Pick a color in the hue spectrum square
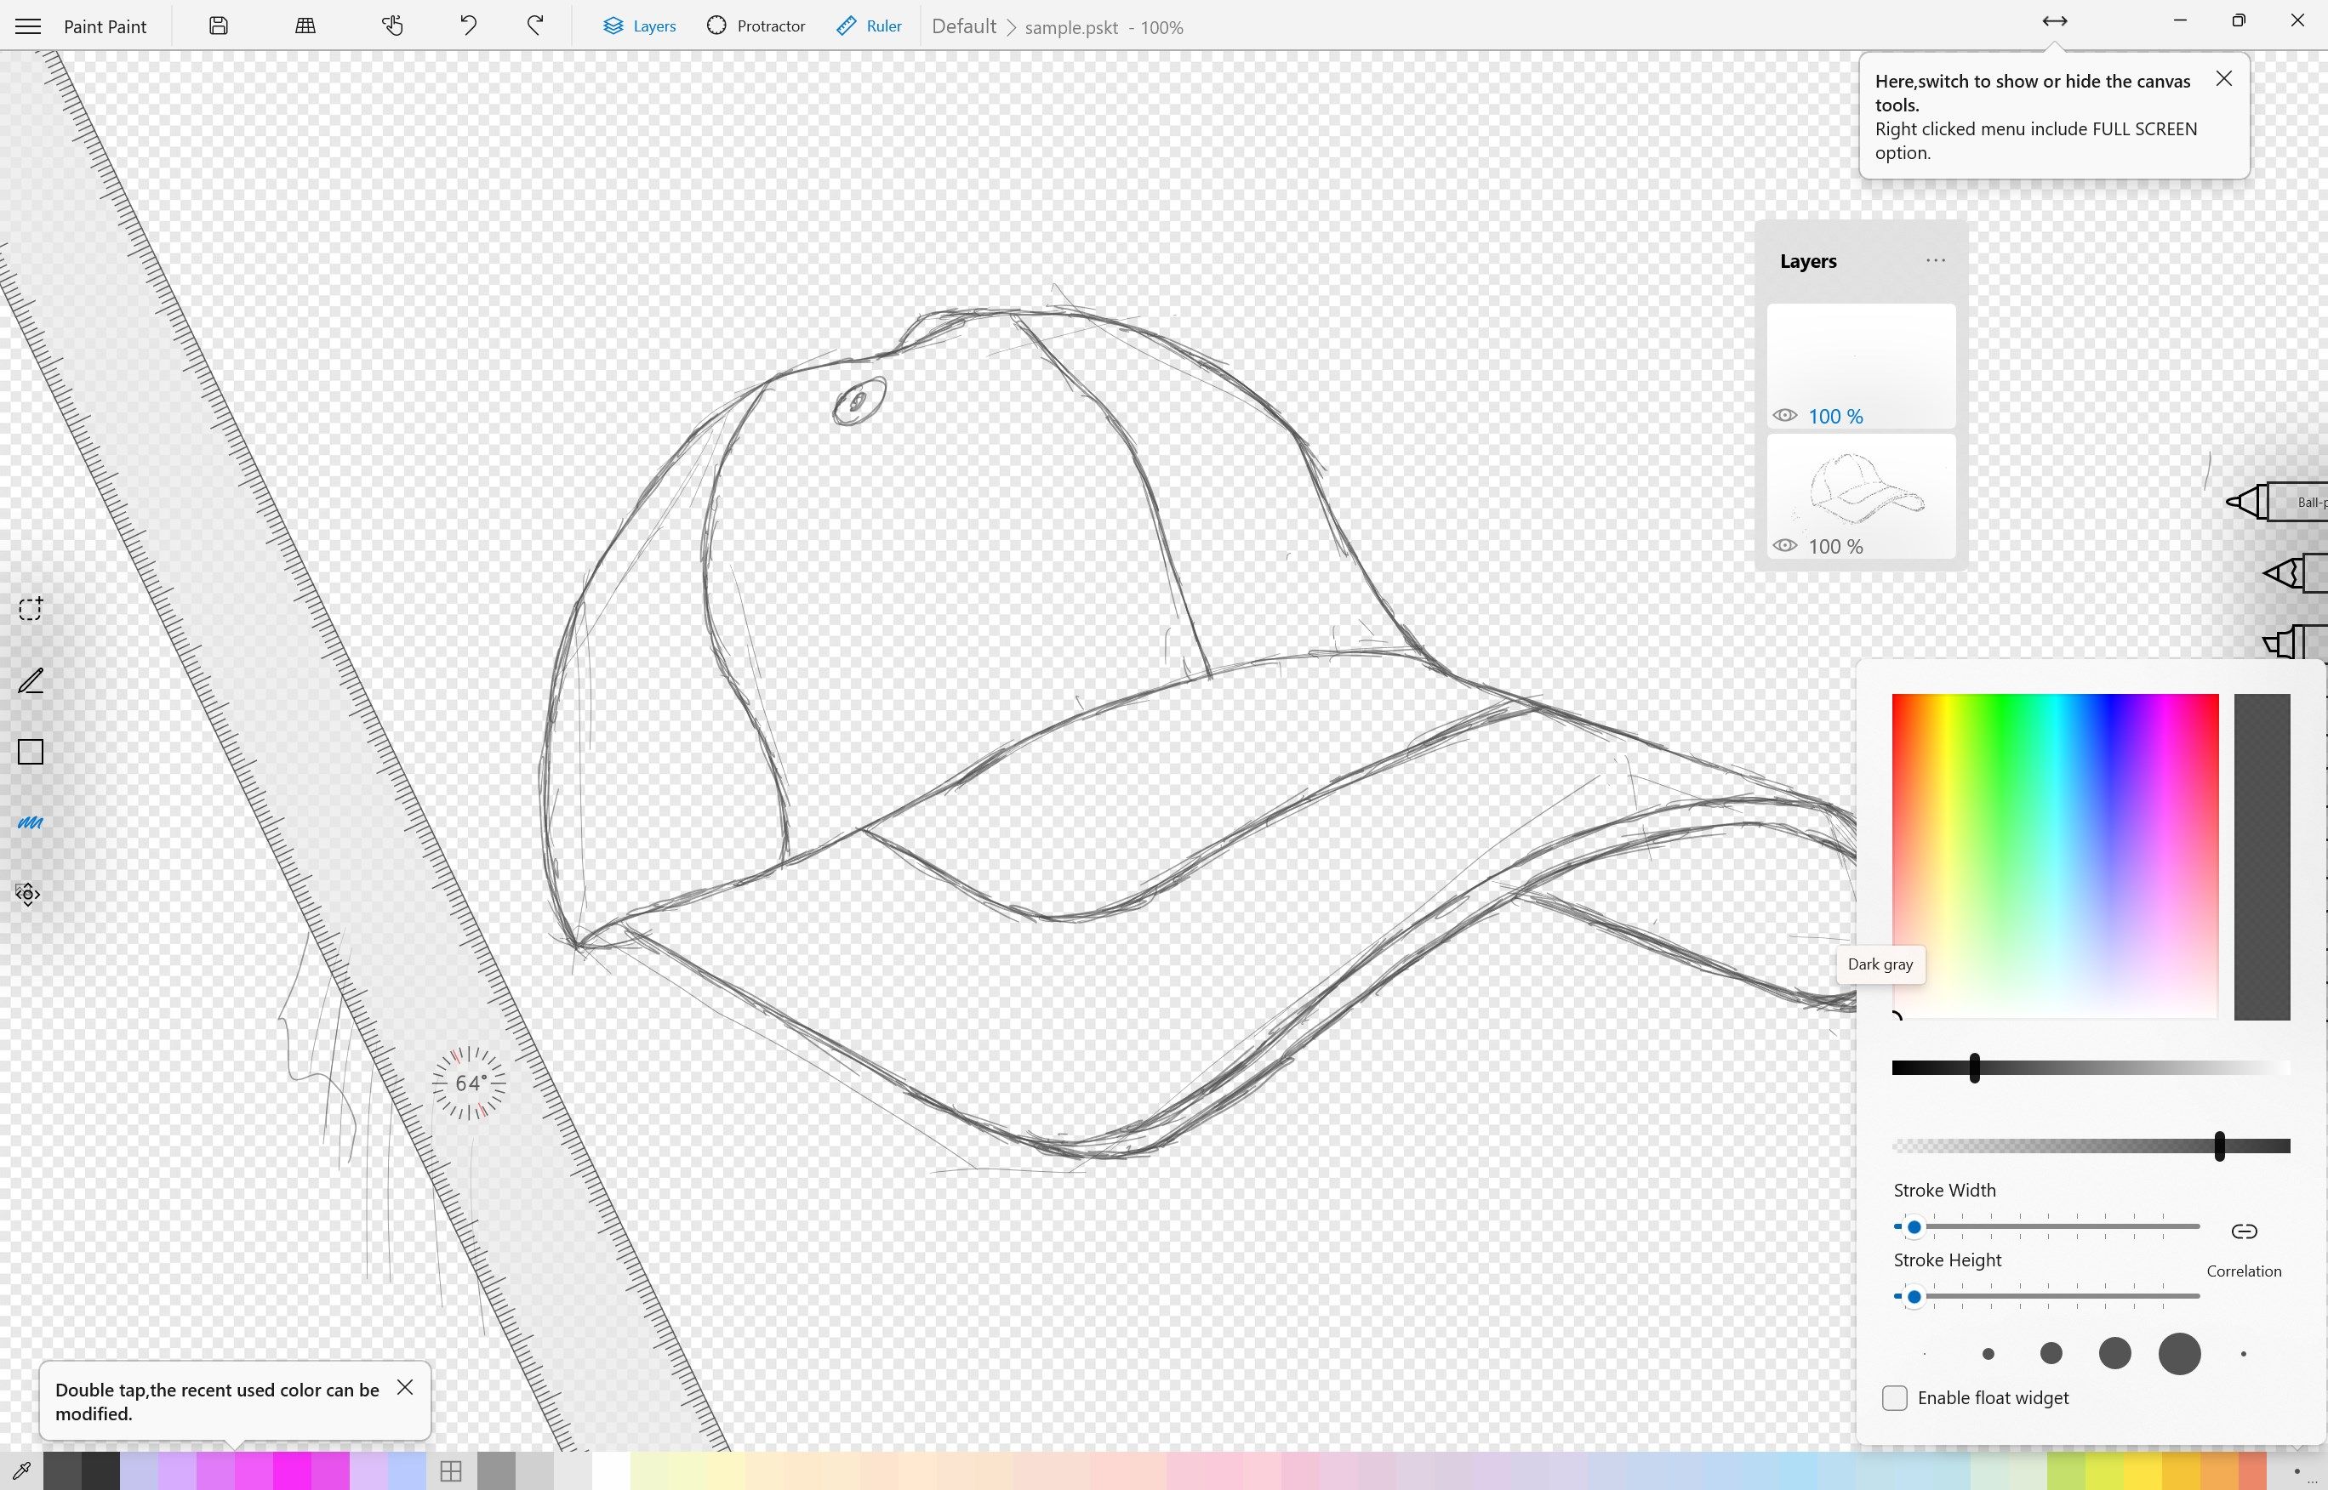 coord(2055,856)
